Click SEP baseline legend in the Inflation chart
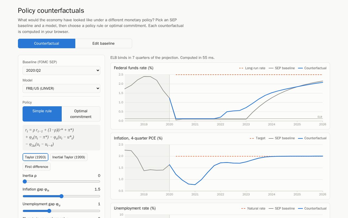This screenshot has height=218, width=348. (x=282, y=138)
